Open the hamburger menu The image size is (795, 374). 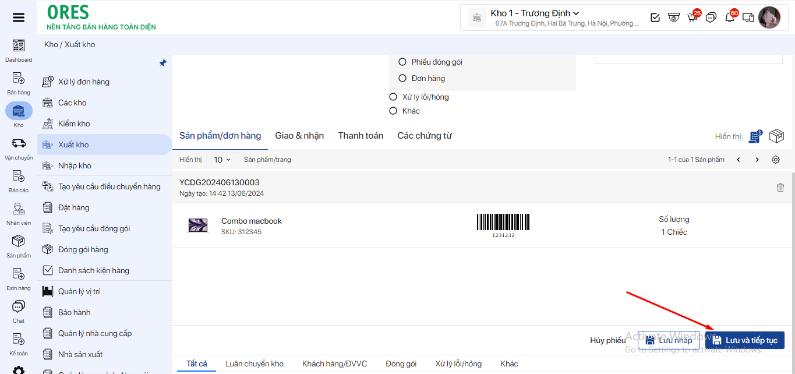coord(19,17)
